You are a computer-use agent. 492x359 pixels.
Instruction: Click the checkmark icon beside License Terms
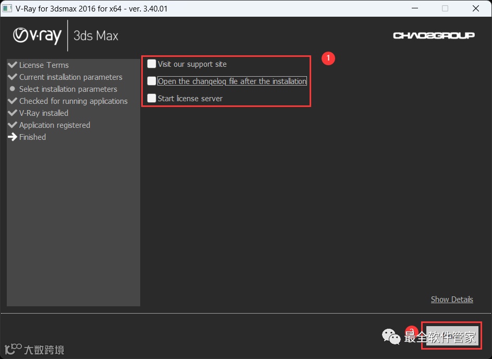click(x=13, y=65)
